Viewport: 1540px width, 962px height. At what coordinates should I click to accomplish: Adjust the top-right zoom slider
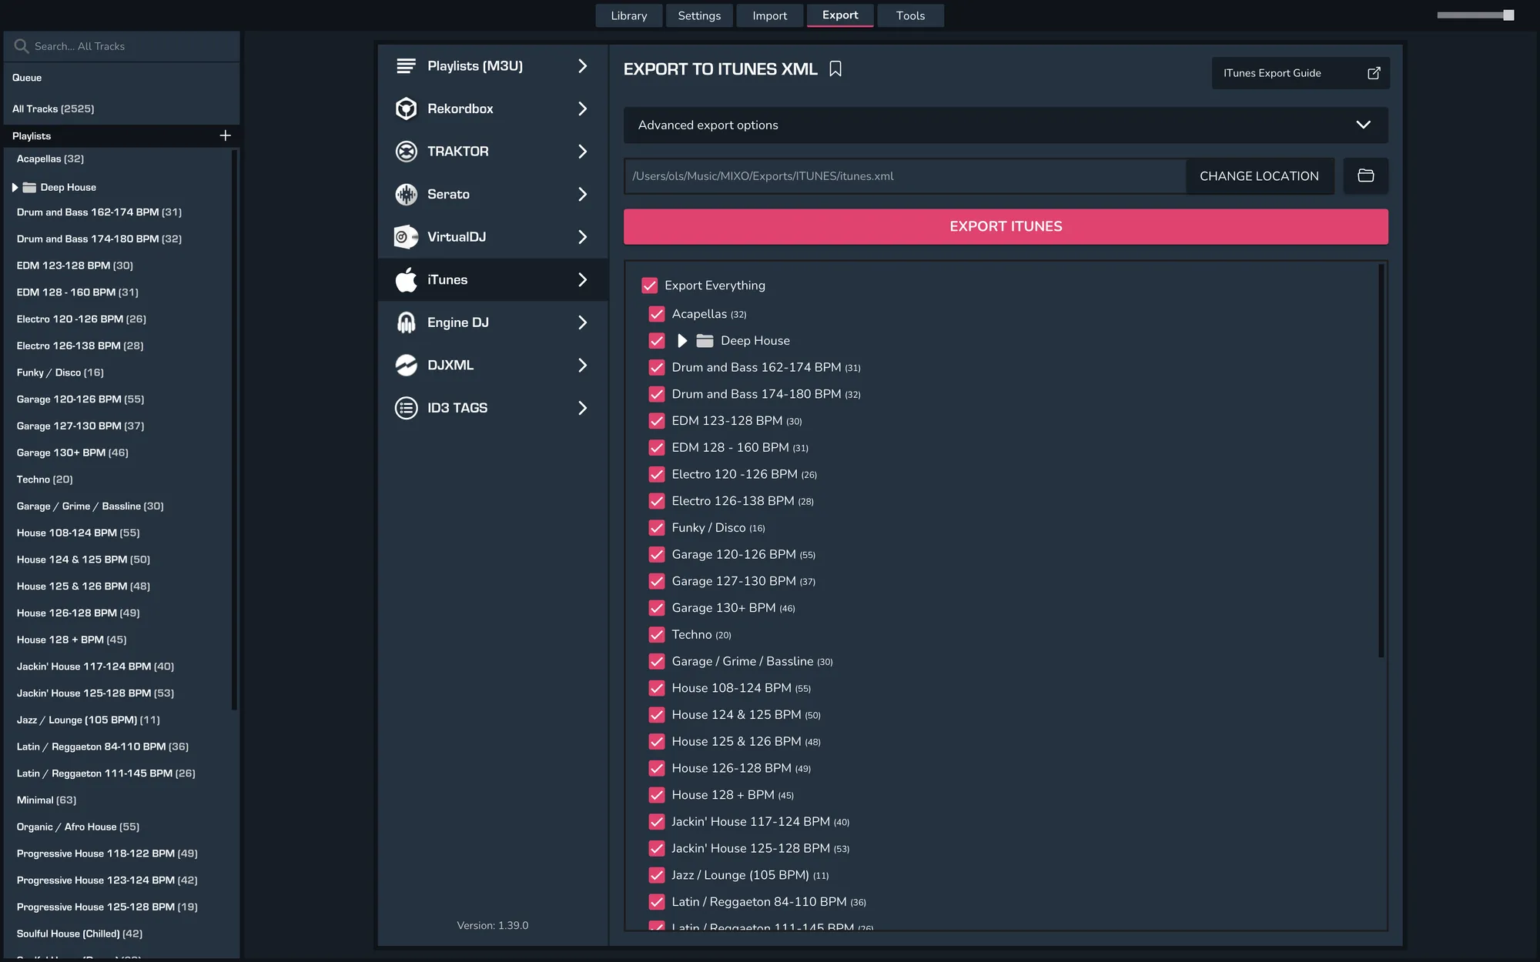(1508, 15)
